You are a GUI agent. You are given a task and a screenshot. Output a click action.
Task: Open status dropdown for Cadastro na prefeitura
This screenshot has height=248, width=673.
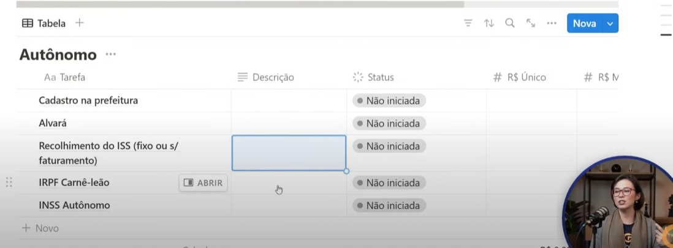[389, 101]
